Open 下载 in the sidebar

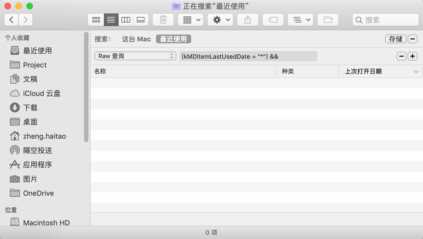[30, 108]
